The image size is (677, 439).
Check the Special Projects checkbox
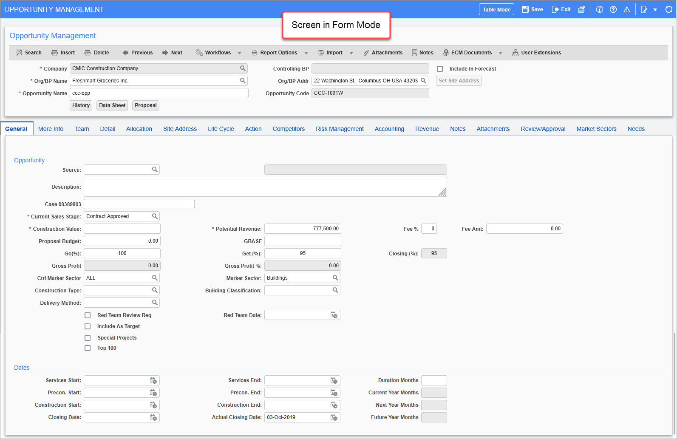click(88, 338)
